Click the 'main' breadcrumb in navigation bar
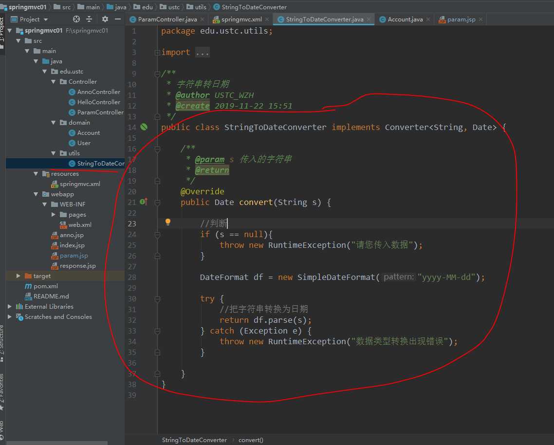554x445 pixels. (x=89, y=7)
